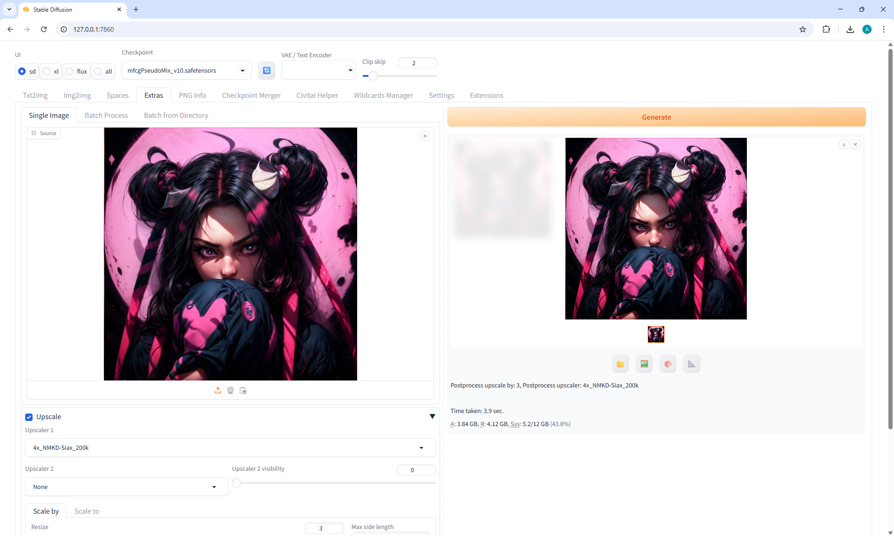This screenshot has width=894, height=536.
Task: Expand the Upscaler 2 None dropdown
Action: 126,487
